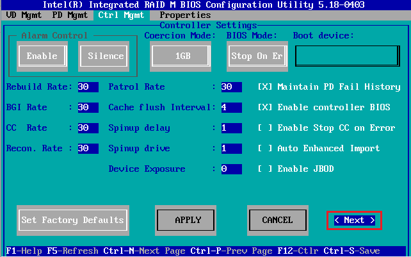411x257 pixels.
Task: Change the Cache flush Interval value
Action: (x=232, y=108)
